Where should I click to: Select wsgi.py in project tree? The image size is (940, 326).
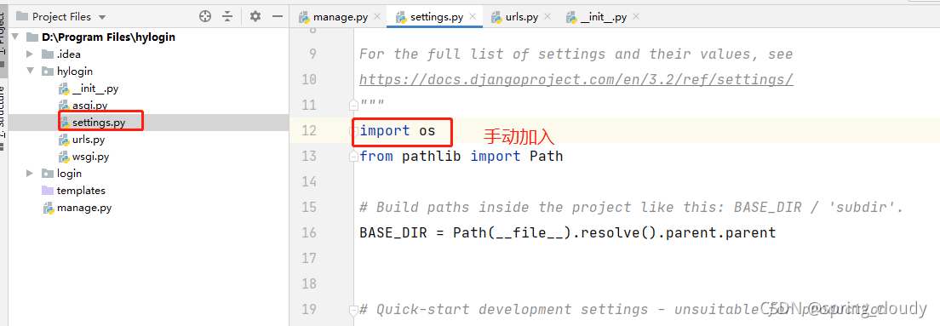(90, 157)
